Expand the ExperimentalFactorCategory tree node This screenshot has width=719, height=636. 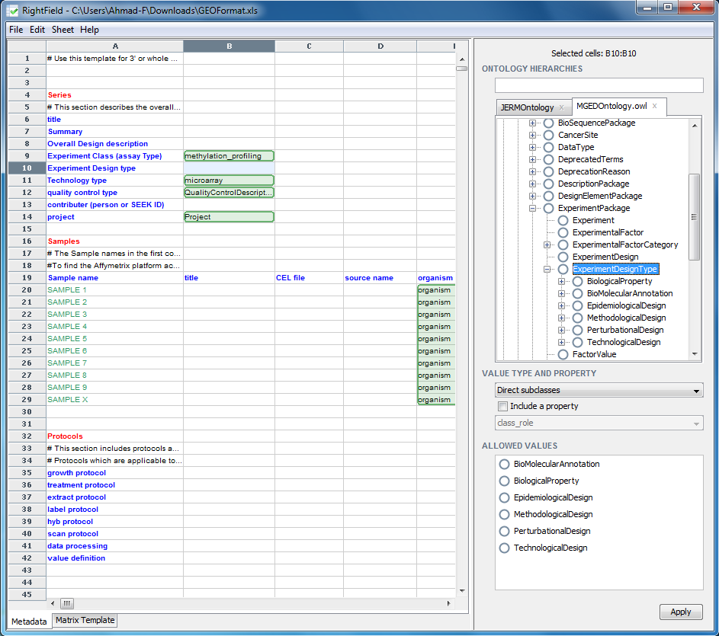547,244
